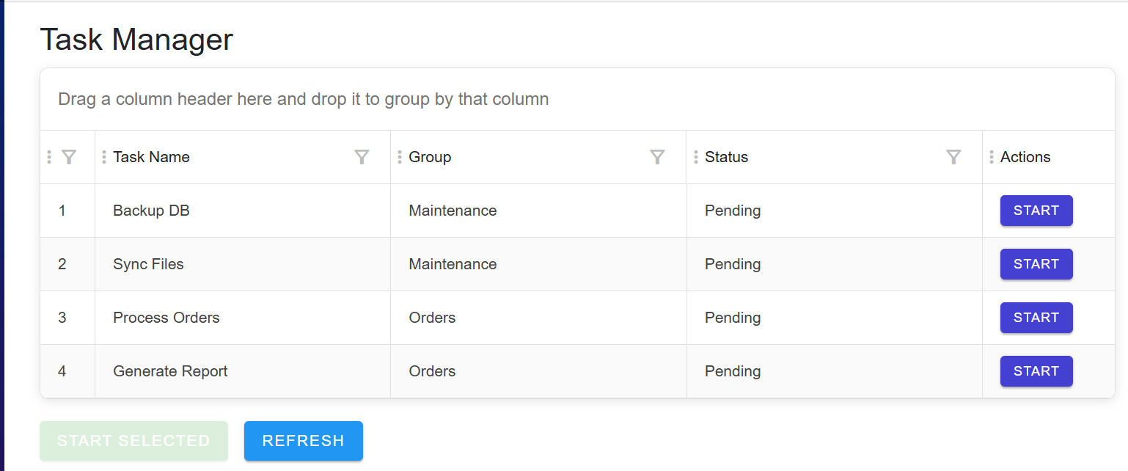This screenshot has width=1128, height=471.
Task: Click the drag handle dots beside Task Name
Action: tap(104, 157)
